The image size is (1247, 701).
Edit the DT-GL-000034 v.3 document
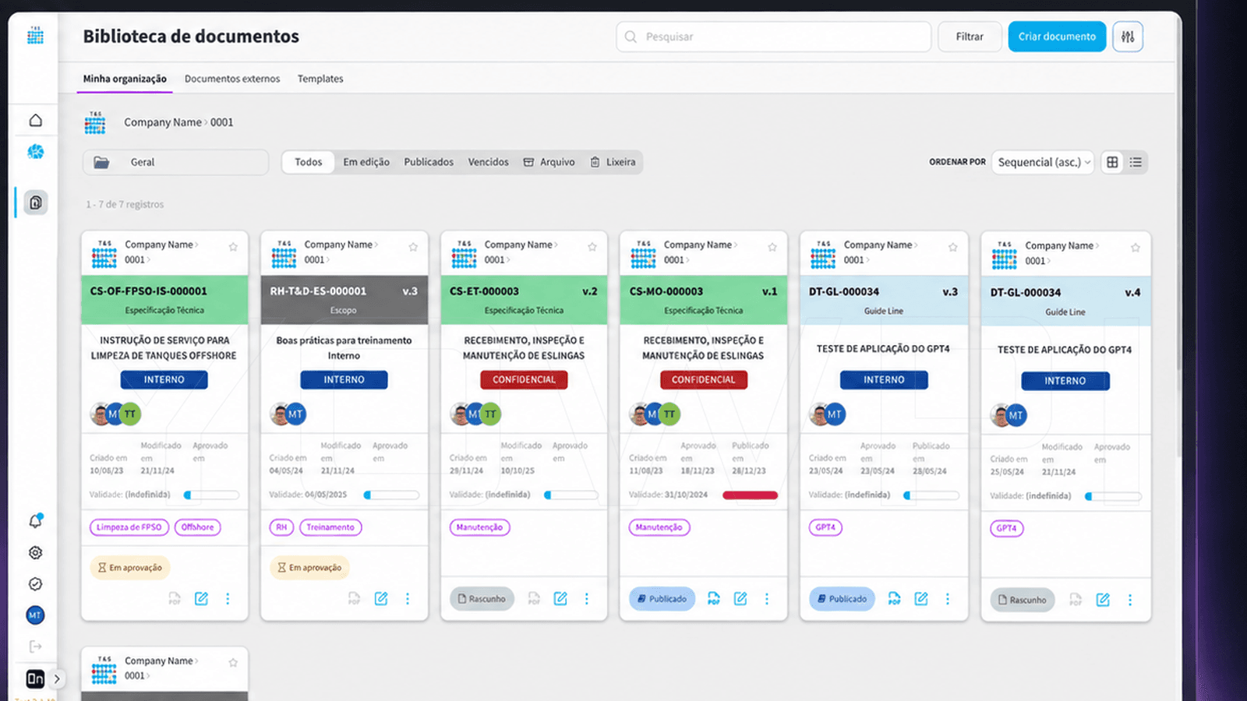921,598
